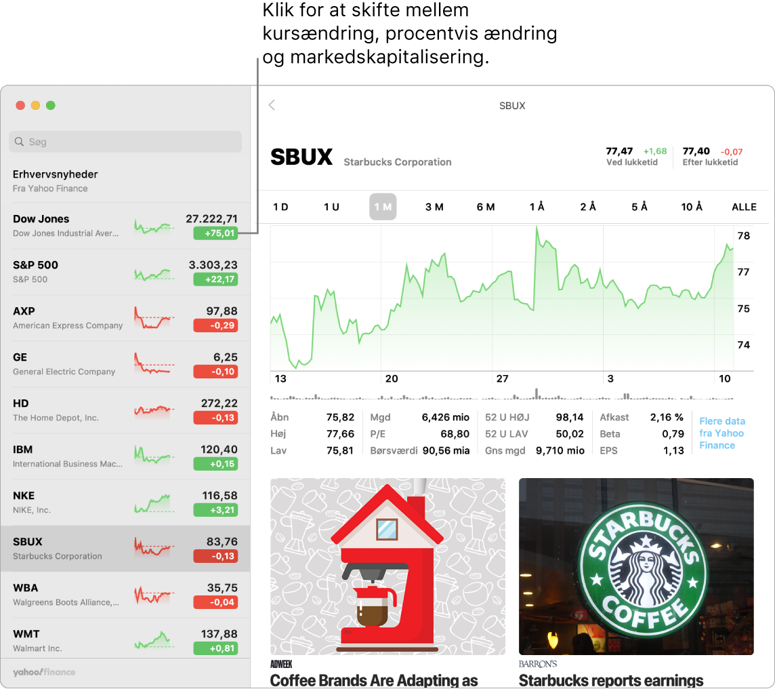Image resolution: width=775 pixels, height=689 pixels.
Task: Open the coffee maker Adweek article image
Action: click(x=388, y=566)
